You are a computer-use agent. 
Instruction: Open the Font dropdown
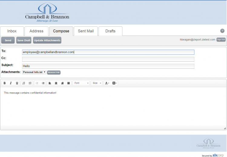[x=81, y=83]
